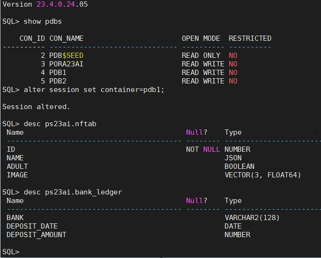This screenshot has height=258, width=321.
Task: Click the VECTOR(3, FLOAT64) type text
Action: [263, 175]
